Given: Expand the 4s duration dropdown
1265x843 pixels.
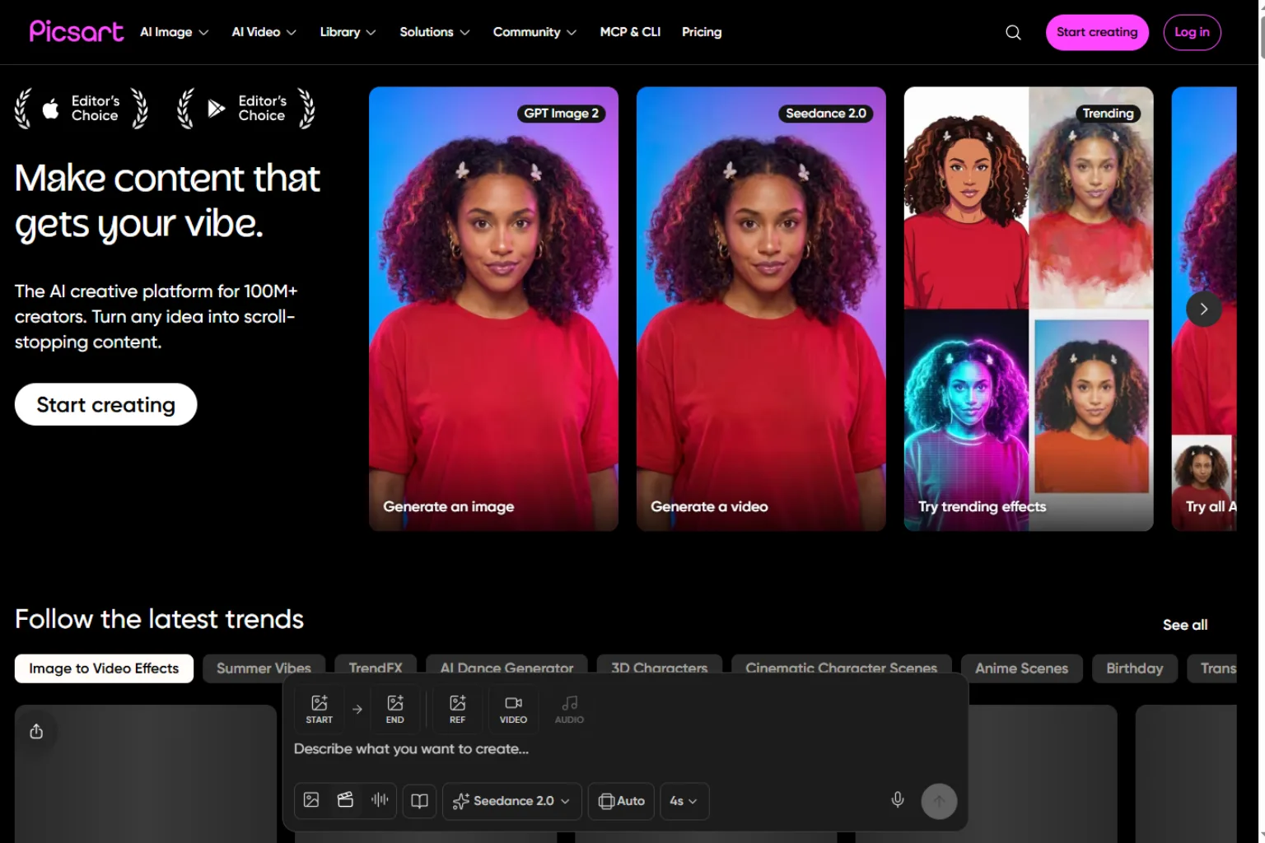Looking at the screenshot, I should coord(684,801).
